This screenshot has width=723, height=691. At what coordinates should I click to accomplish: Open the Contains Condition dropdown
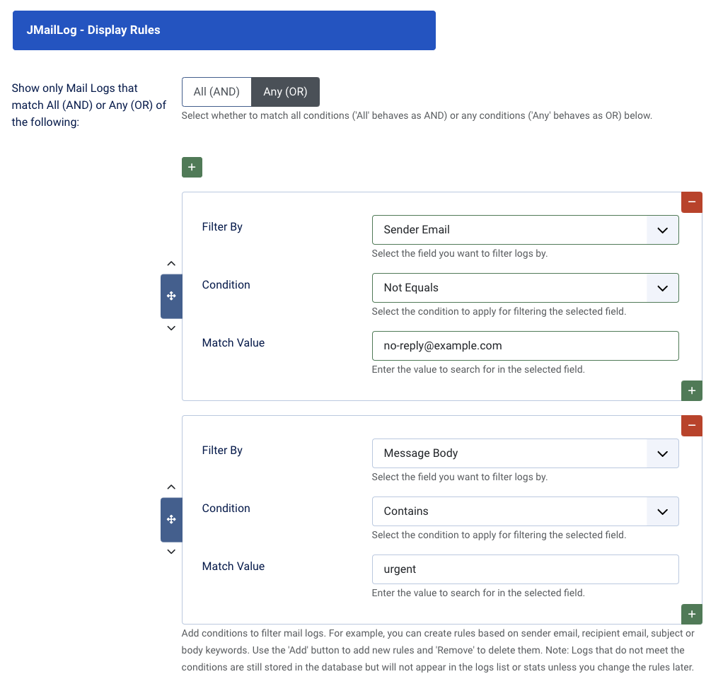click(x=525, y=511)
